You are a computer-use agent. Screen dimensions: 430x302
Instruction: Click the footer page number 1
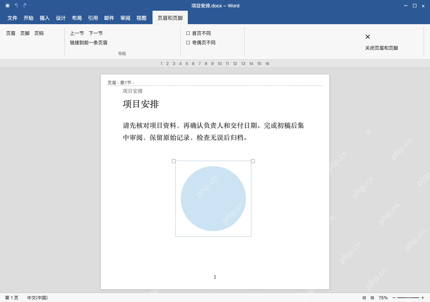coord(215,277)
